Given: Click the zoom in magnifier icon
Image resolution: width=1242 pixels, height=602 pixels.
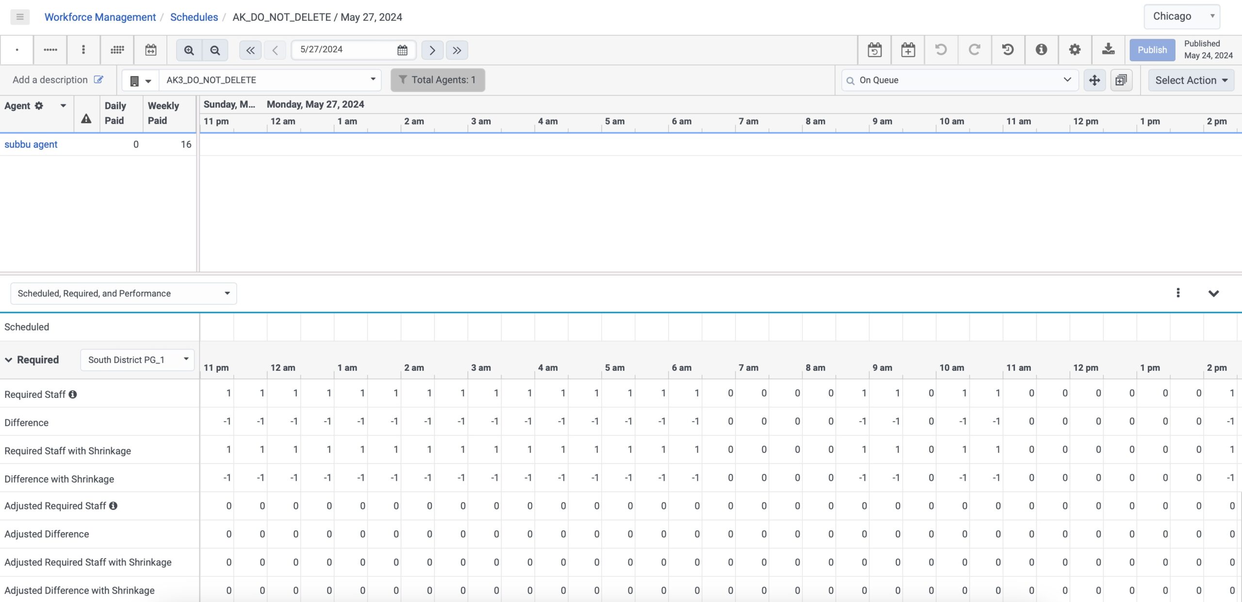Looking at the screenshot, I should click(x=189, y=50).
